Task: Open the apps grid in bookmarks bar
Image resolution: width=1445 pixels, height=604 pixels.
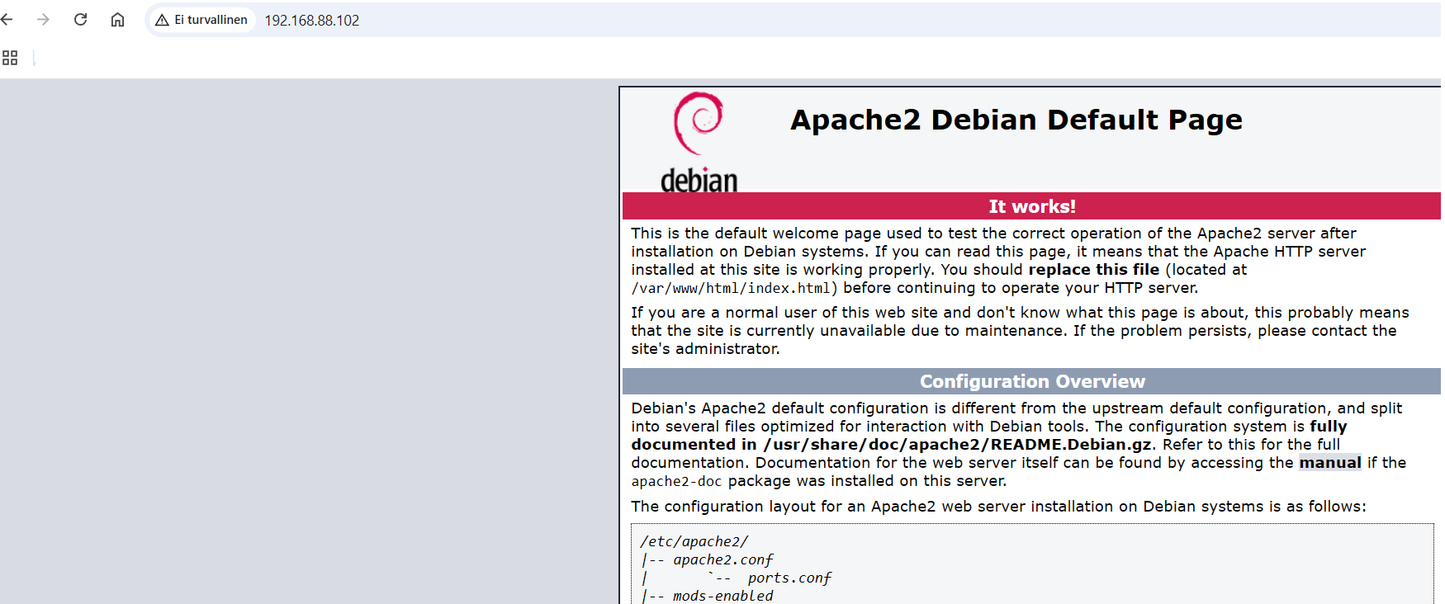Action: click(x=10, y=58)
